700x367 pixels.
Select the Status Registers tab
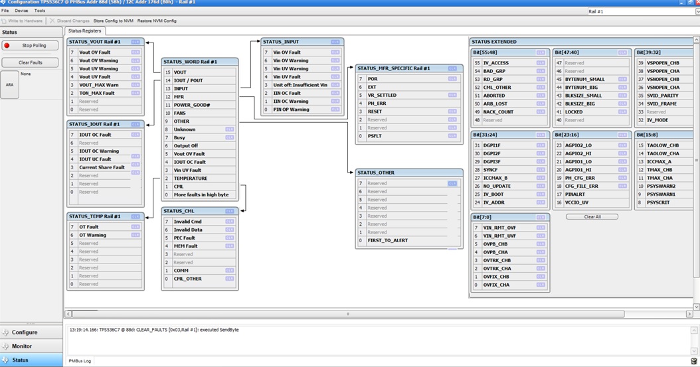[85, 31]
